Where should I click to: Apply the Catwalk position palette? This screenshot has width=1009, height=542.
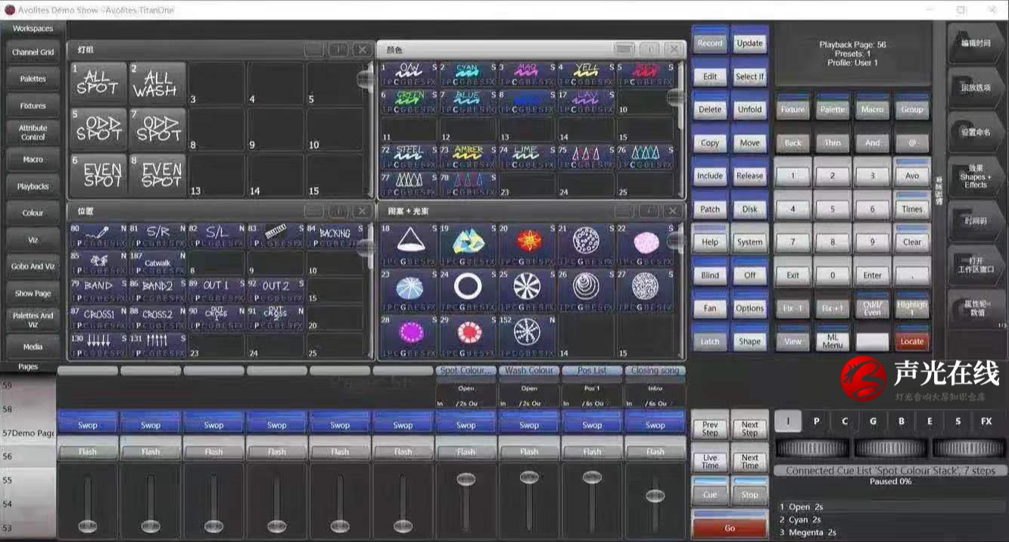pyautogui.click(x=157, y=263)
